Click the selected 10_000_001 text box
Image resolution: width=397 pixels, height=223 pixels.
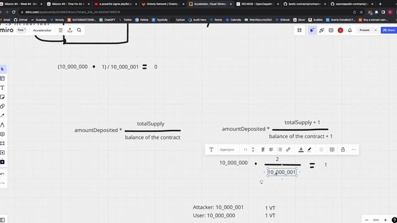[282, 172]
